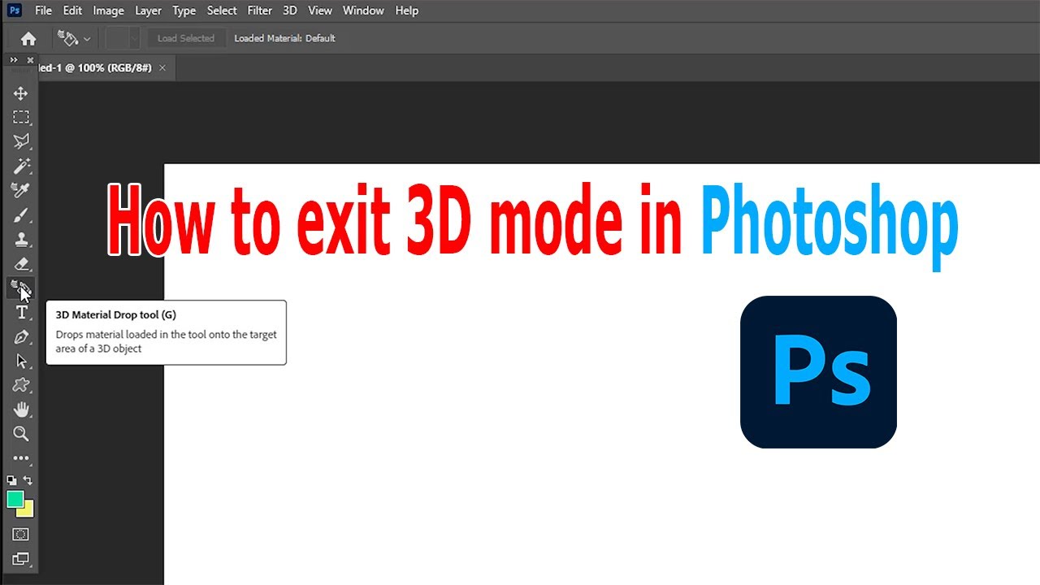Viewport: 1040px width, 585px height.
Task: Open the Image menu
Action: [109, 11]
